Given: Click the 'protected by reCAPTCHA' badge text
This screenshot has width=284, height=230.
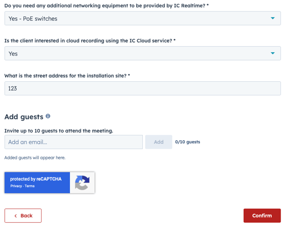Looking at the screenshot, I should (x=36, y=179).
